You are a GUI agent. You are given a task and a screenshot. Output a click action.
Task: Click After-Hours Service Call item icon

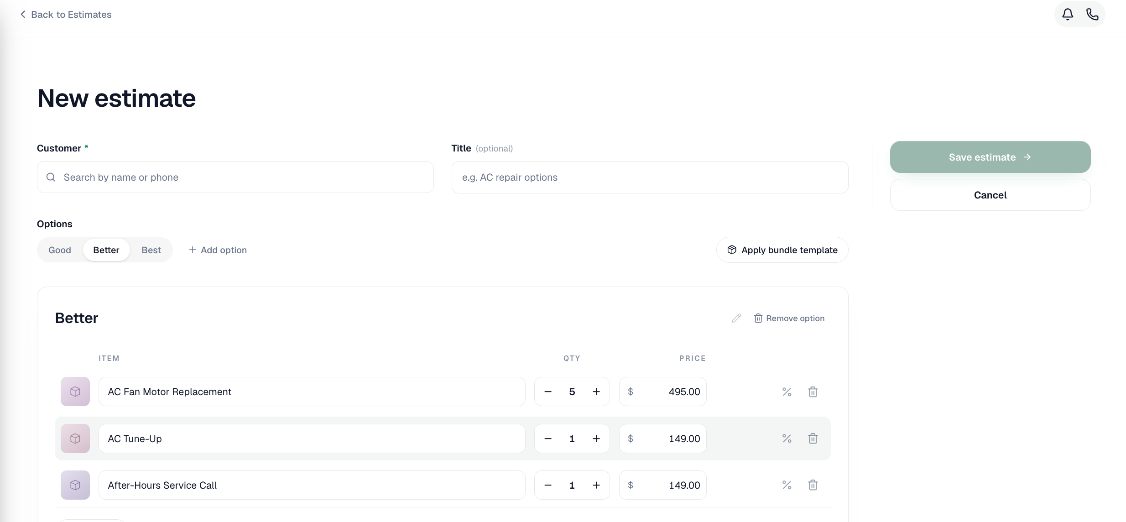click(75, 485)
